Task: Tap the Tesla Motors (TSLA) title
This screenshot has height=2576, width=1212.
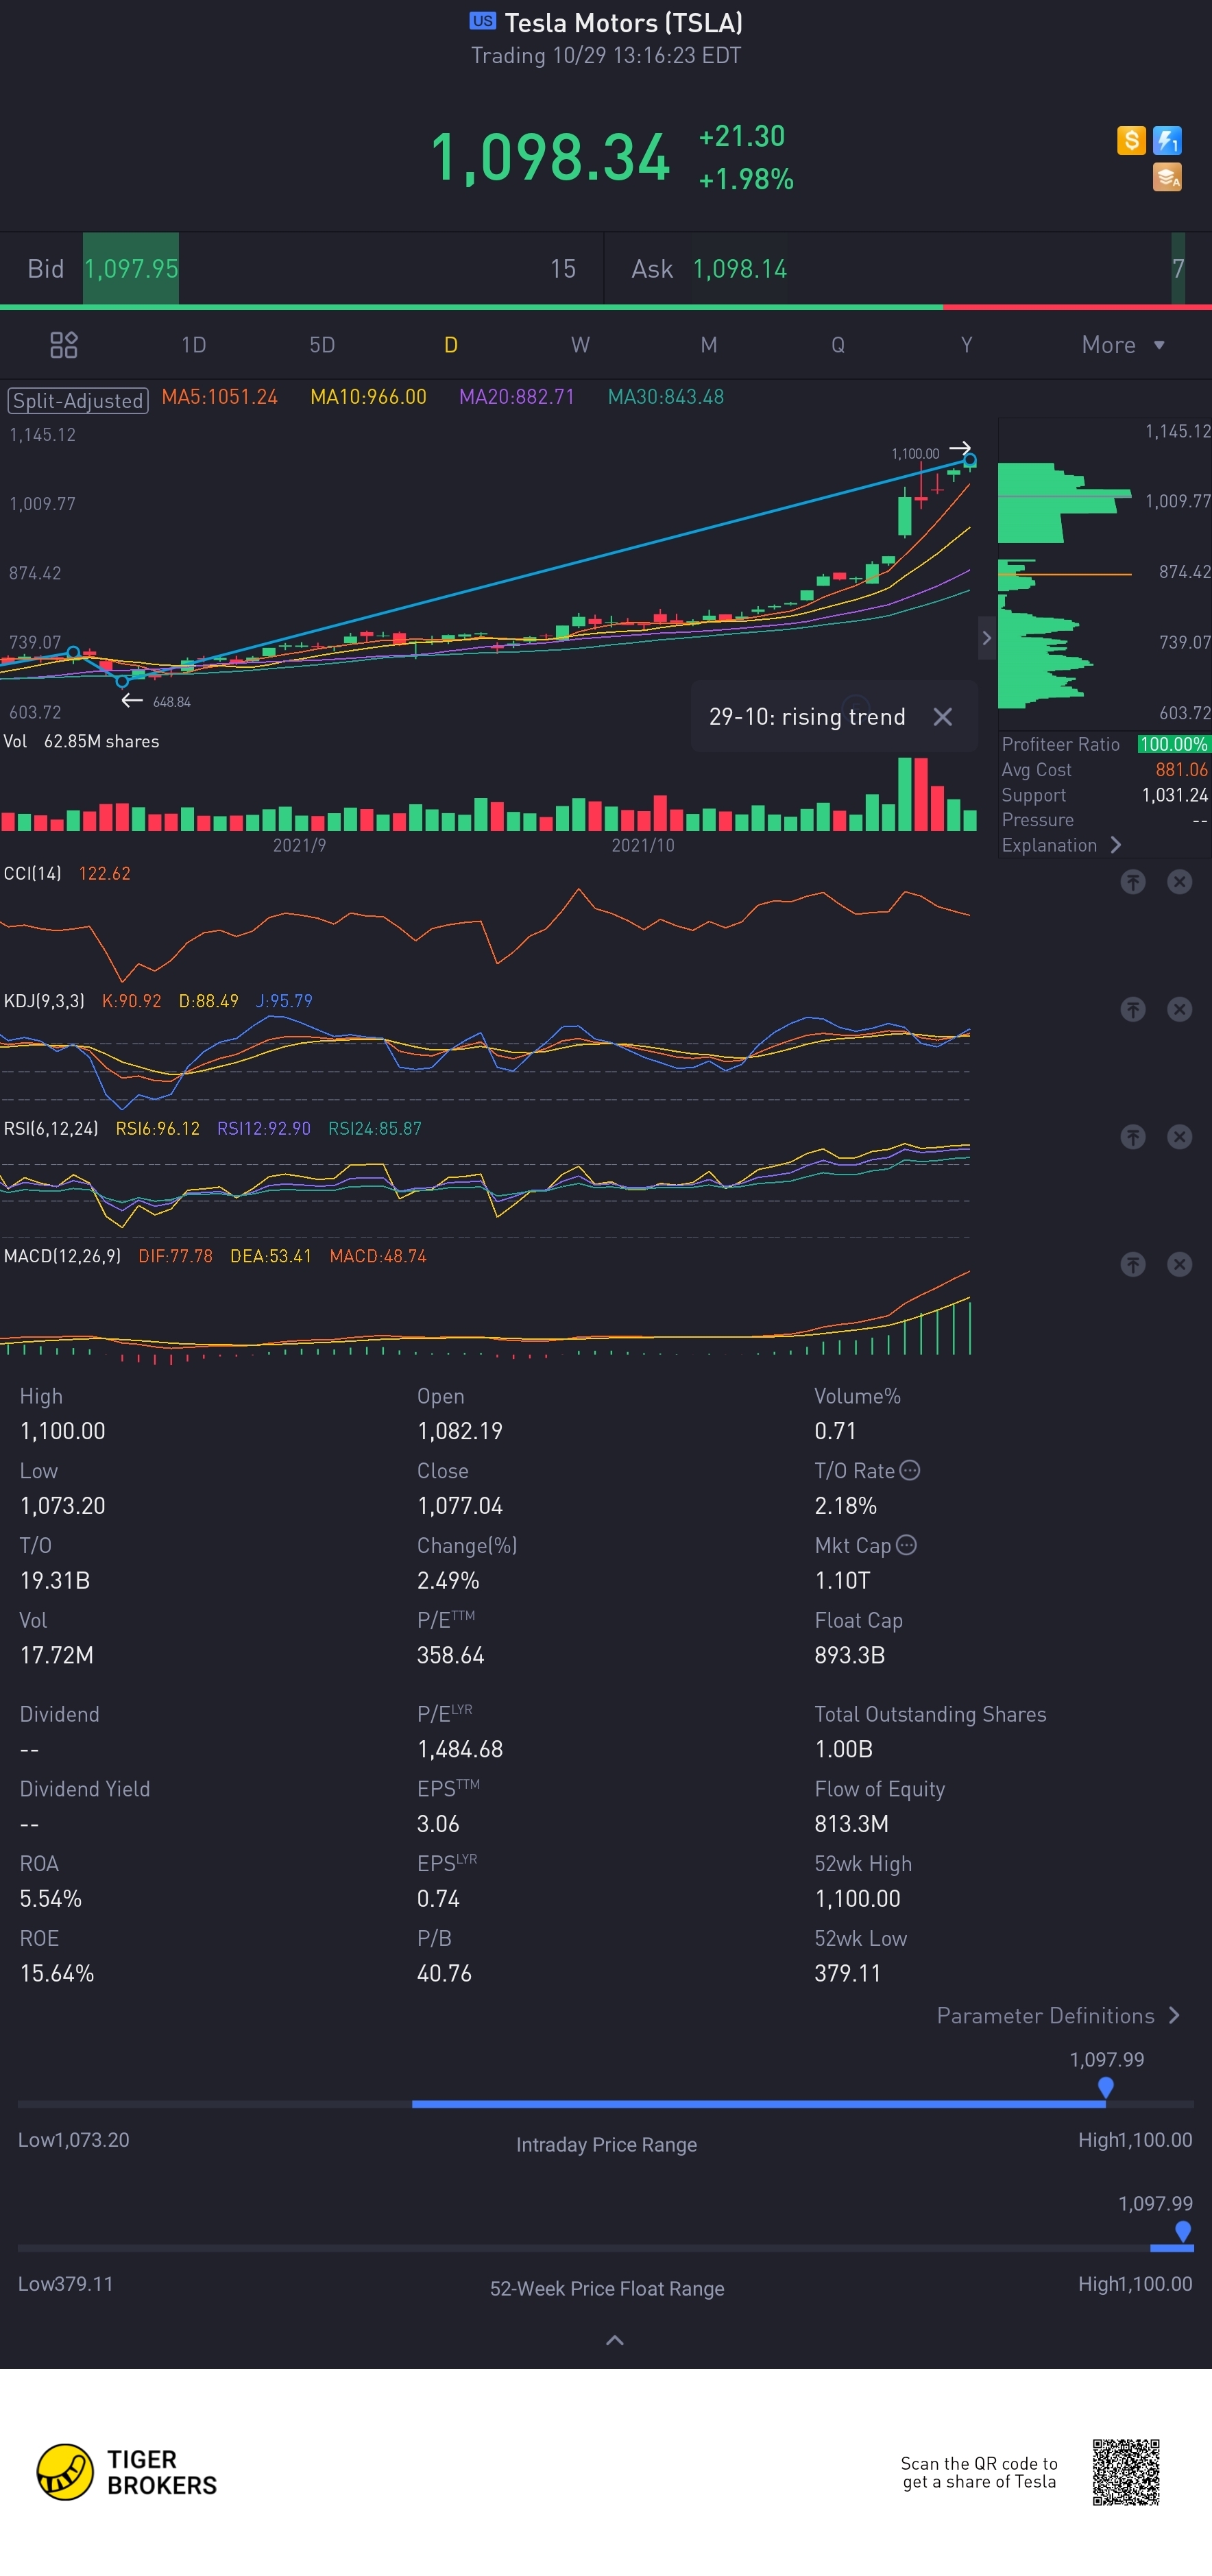Action: (623, 22)
